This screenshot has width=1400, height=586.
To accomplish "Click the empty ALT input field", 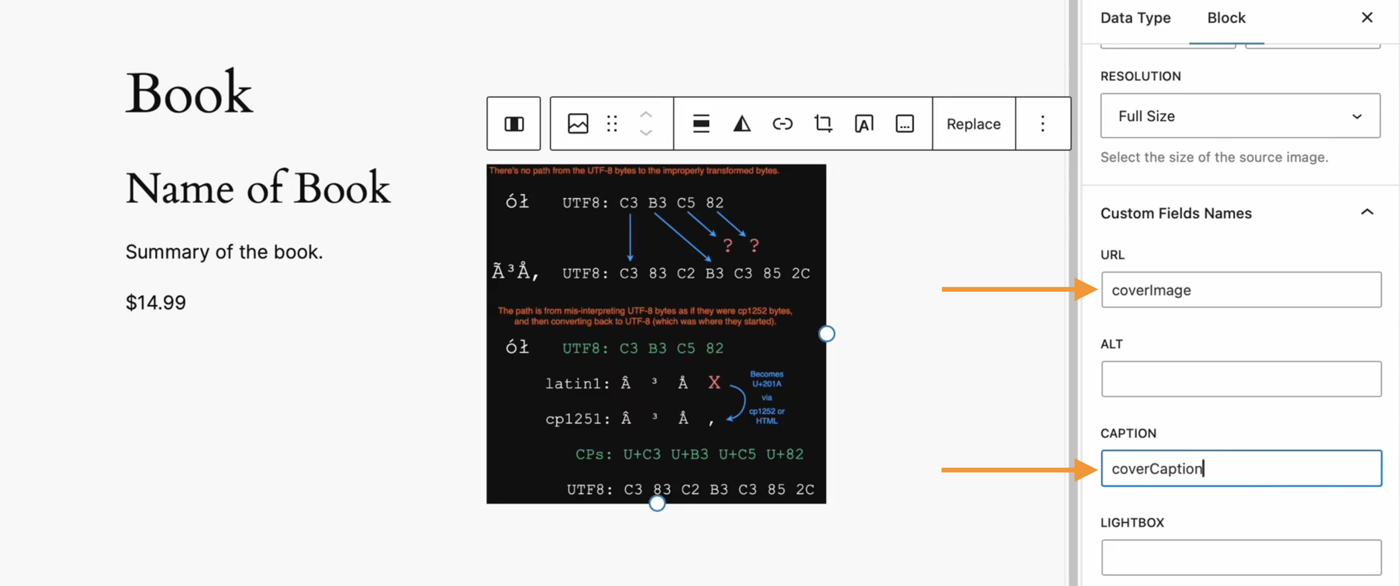I will (1241, 379).
